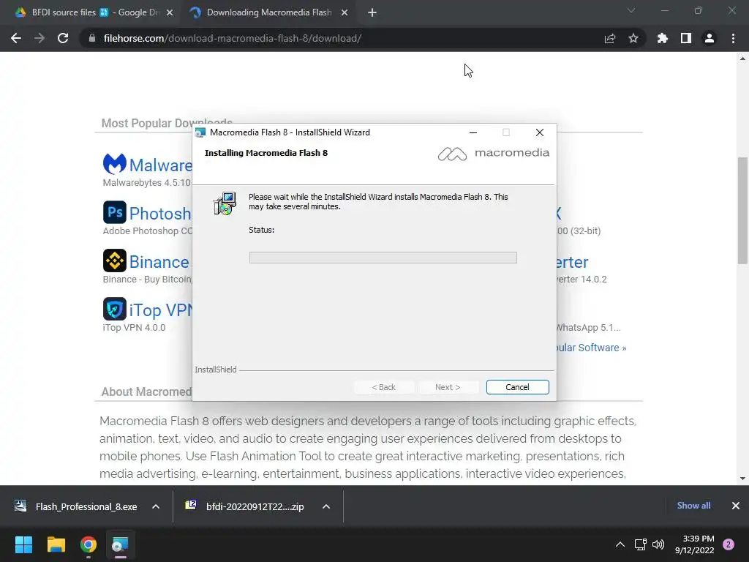This screenshot has width=749, height=562.
Task: Click the Malwarebytes logo icon
Action: click(115, 165)
